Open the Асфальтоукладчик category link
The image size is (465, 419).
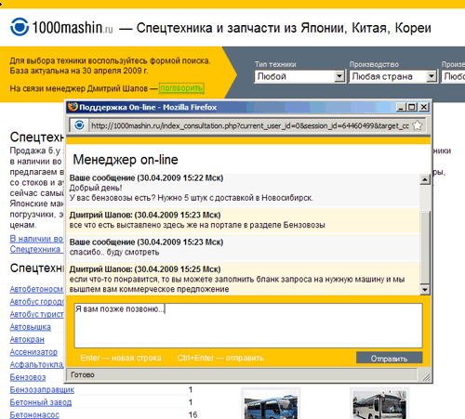[36, 364]
